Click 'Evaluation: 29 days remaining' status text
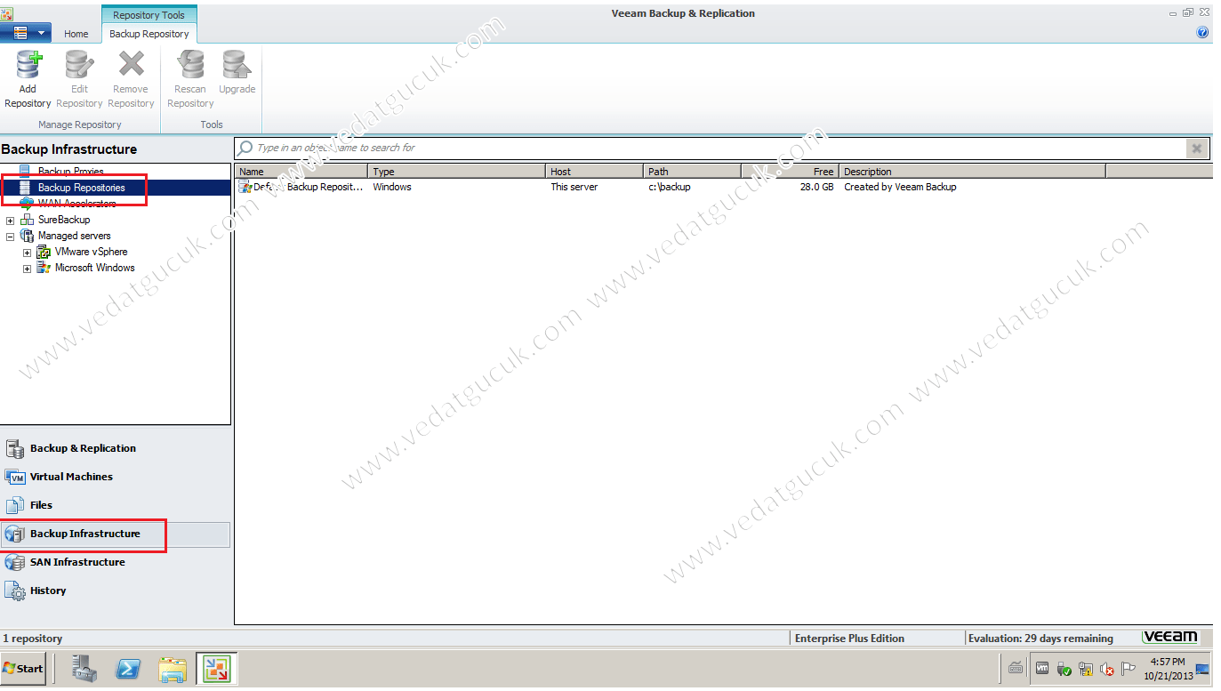This screenshot has width=1221, height=691. 1040,639
